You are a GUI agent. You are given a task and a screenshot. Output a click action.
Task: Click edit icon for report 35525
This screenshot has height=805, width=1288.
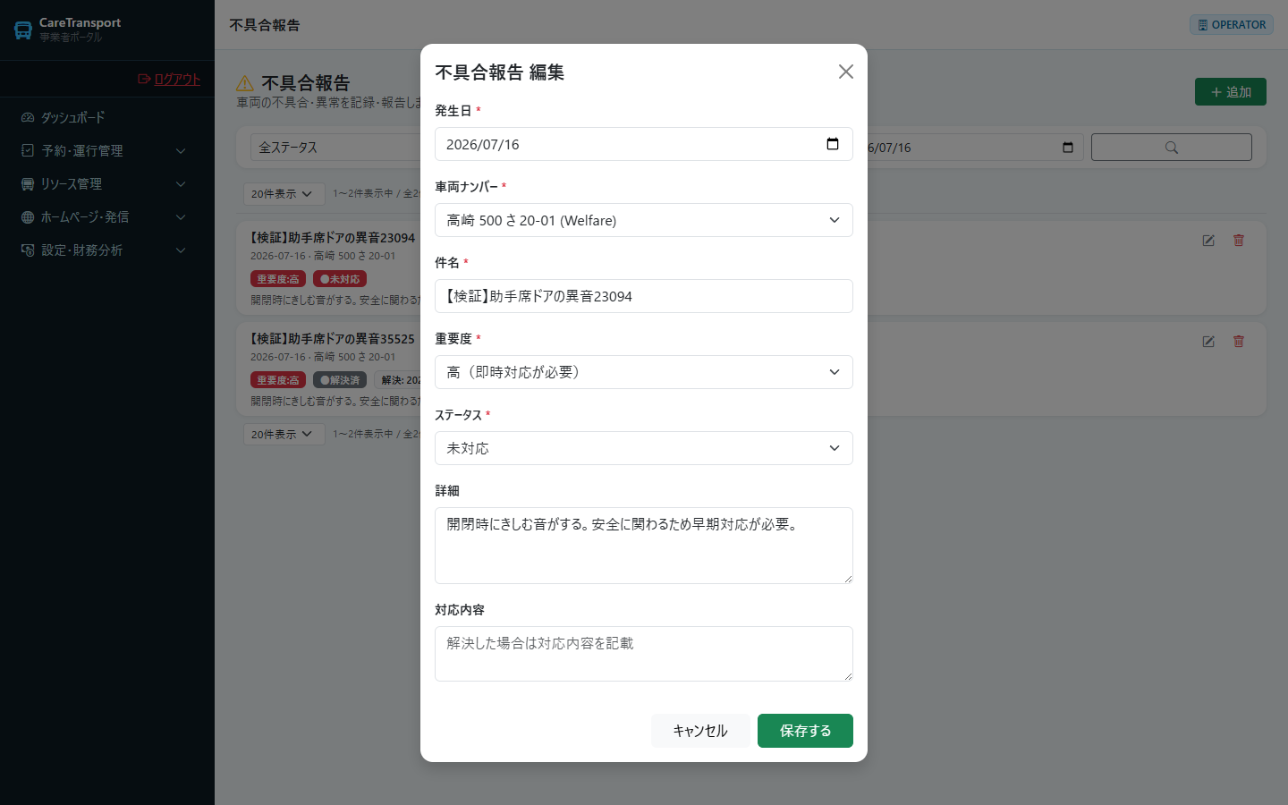click(x=1208, y=342)
